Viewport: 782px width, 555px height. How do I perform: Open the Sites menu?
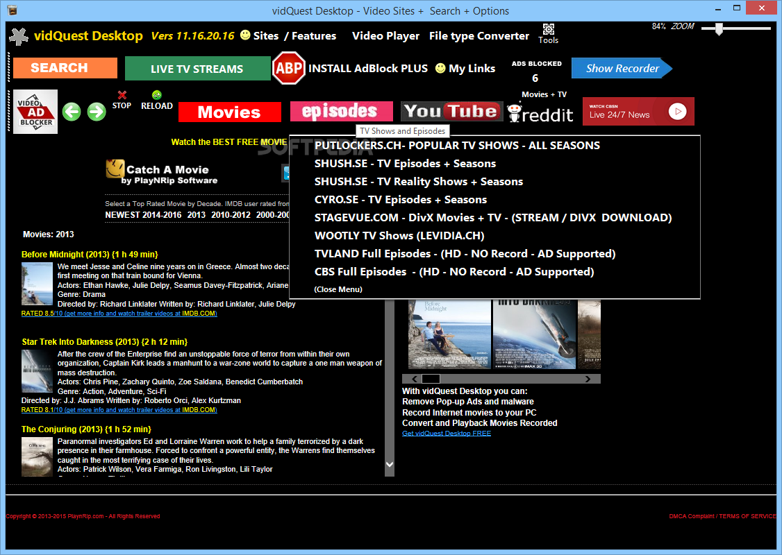pos(266,36)
